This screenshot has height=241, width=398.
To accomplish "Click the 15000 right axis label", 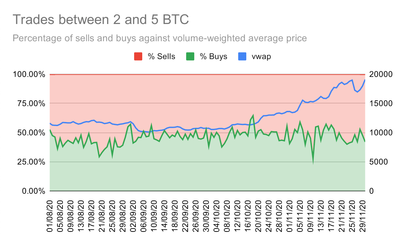I will tap(381, 104).
